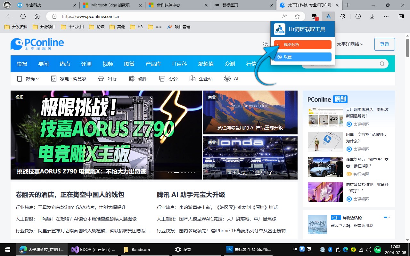
Task: Toggle the Hr简历截取工具 extension toolbar icon
Action: 328,16
